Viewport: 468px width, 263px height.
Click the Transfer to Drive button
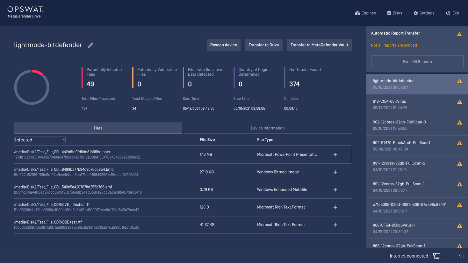[264, 45]
